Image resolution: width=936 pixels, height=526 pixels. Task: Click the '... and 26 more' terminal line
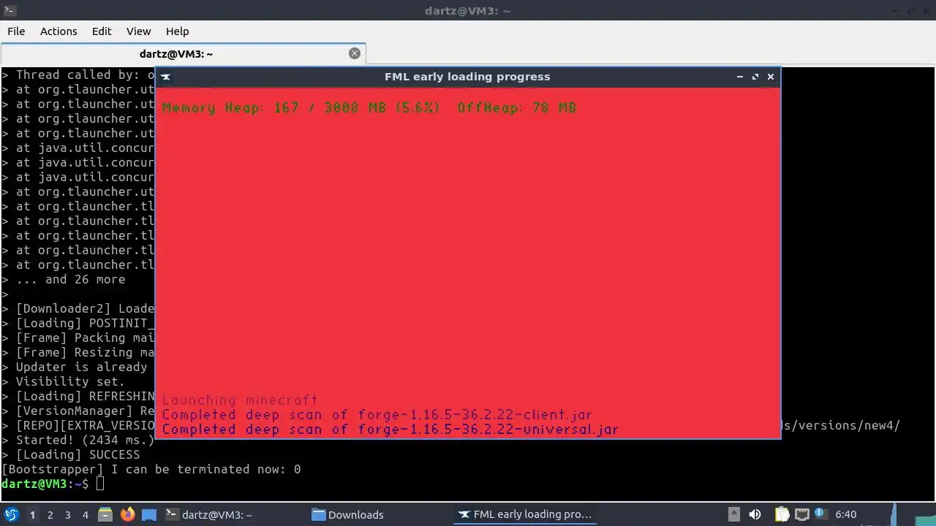(x=64, y=279)
